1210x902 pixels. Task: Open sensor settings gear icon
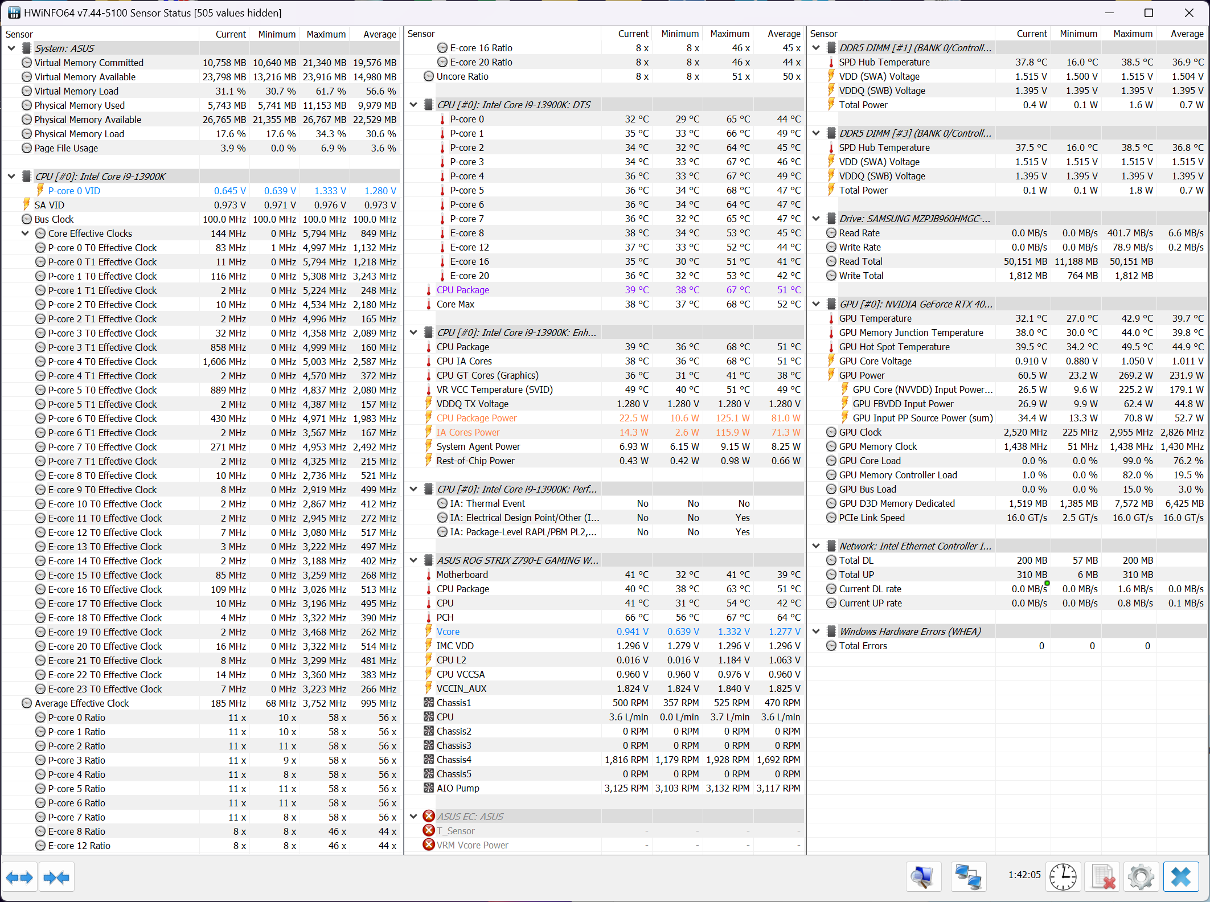coord(1141,877)
